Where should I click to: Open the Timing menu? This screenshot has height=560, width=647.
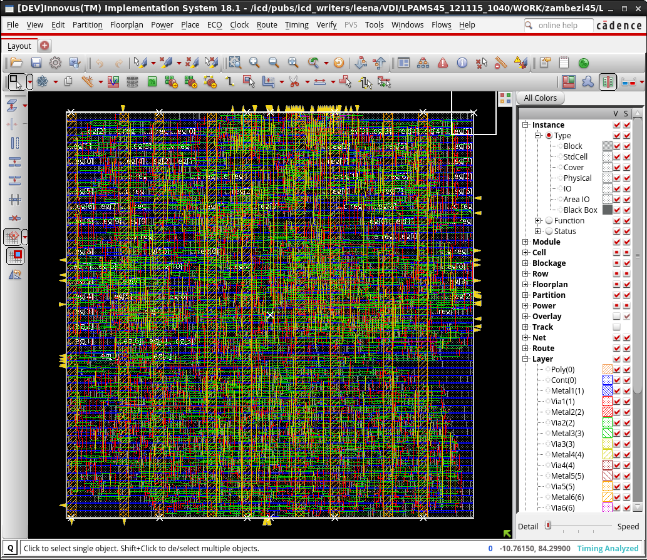[296, 25]
